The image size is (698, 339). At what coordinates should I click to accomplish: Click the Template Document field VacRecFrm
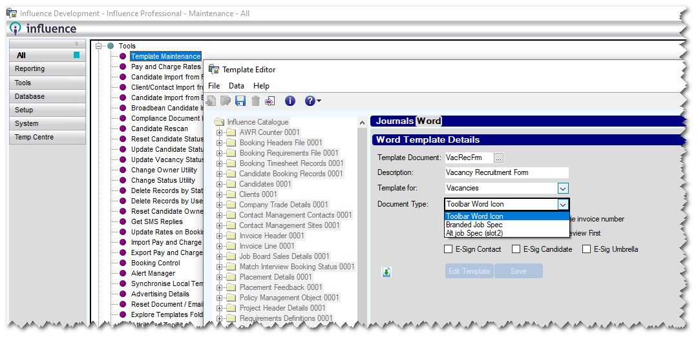click(x=469, y=158)
